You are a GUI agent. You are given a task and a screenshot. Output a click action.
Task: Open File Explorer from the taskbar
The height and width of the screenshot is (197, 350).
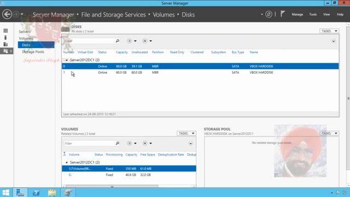pyautogui.click(x=52, y=193)
